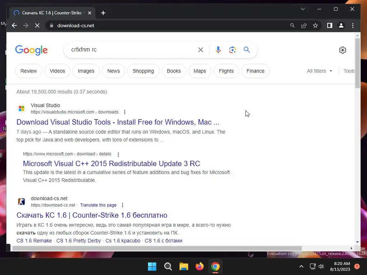Open notification center badge

tap(357, 266)
